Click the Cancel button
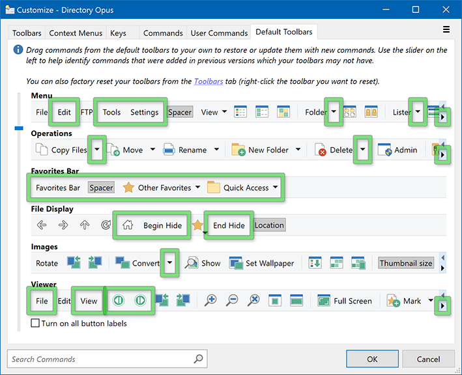The height and width of the screenshot is (375, 462). click(428, 359)
